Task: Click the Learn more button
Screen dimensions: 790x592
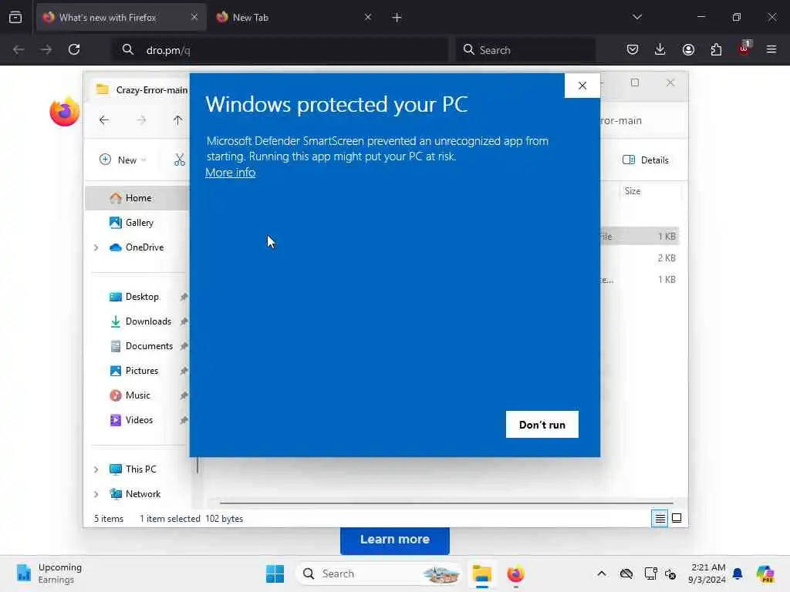Action: pyautogui.click(x=394, y=539)
